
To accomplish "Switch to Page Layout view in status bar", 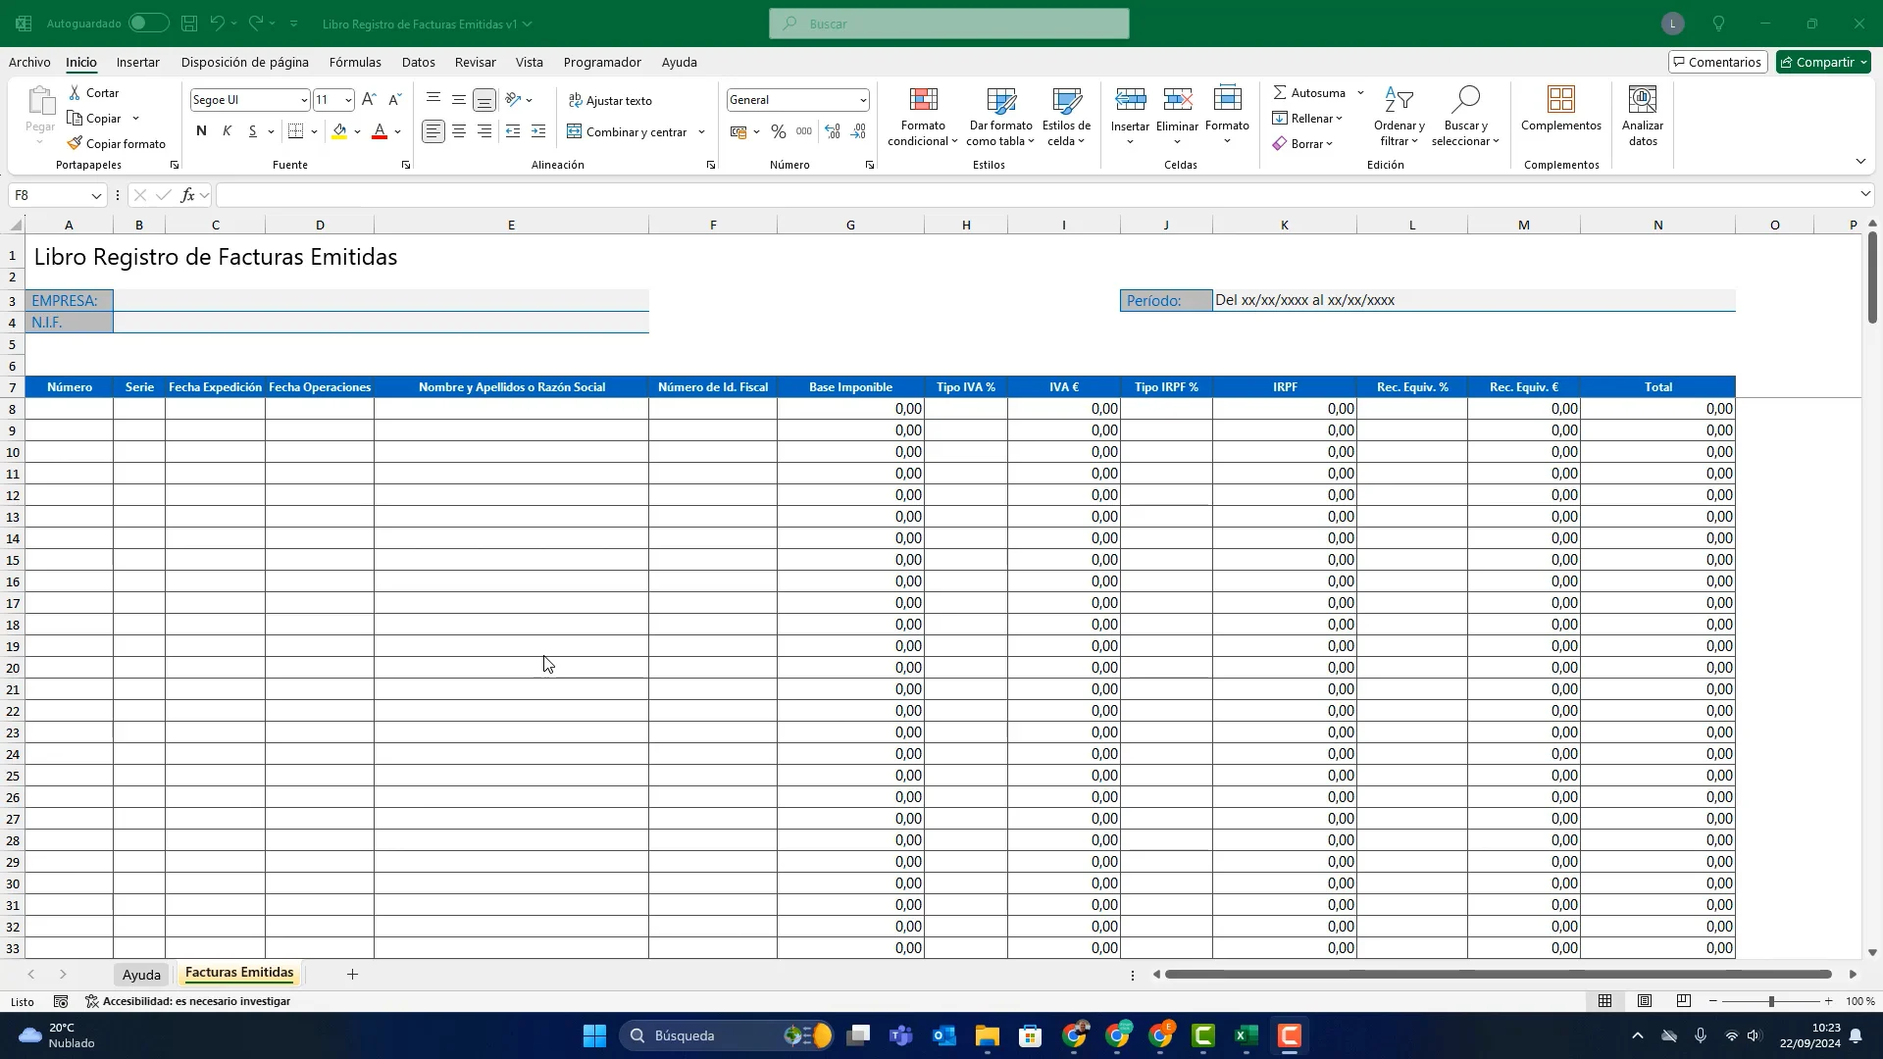I will pyautogui.click(x=1645, y=1001).
